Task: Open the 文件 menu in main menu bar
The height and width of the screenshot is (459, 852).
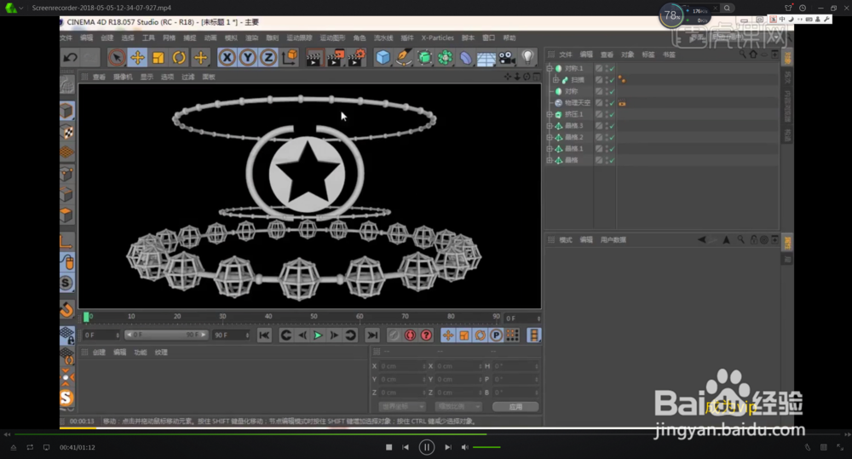Action: point(66,38)
